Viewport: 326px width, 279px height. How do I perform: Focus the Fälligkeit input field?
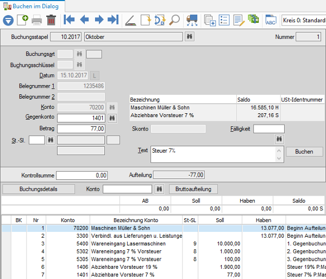pos(269,129)
